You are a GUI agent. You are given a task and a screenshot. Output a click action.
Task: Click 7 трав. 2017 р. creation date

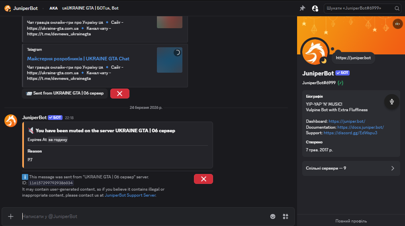coord(319,150)
